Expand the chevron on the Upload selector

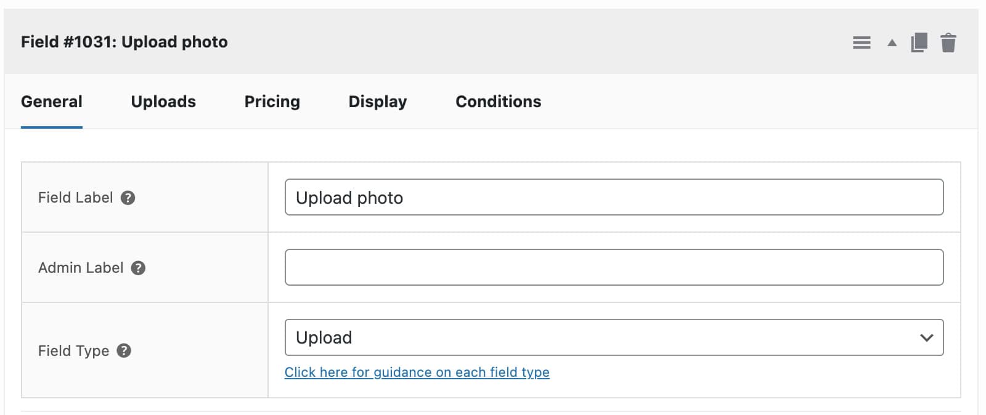tap(925, 337)
